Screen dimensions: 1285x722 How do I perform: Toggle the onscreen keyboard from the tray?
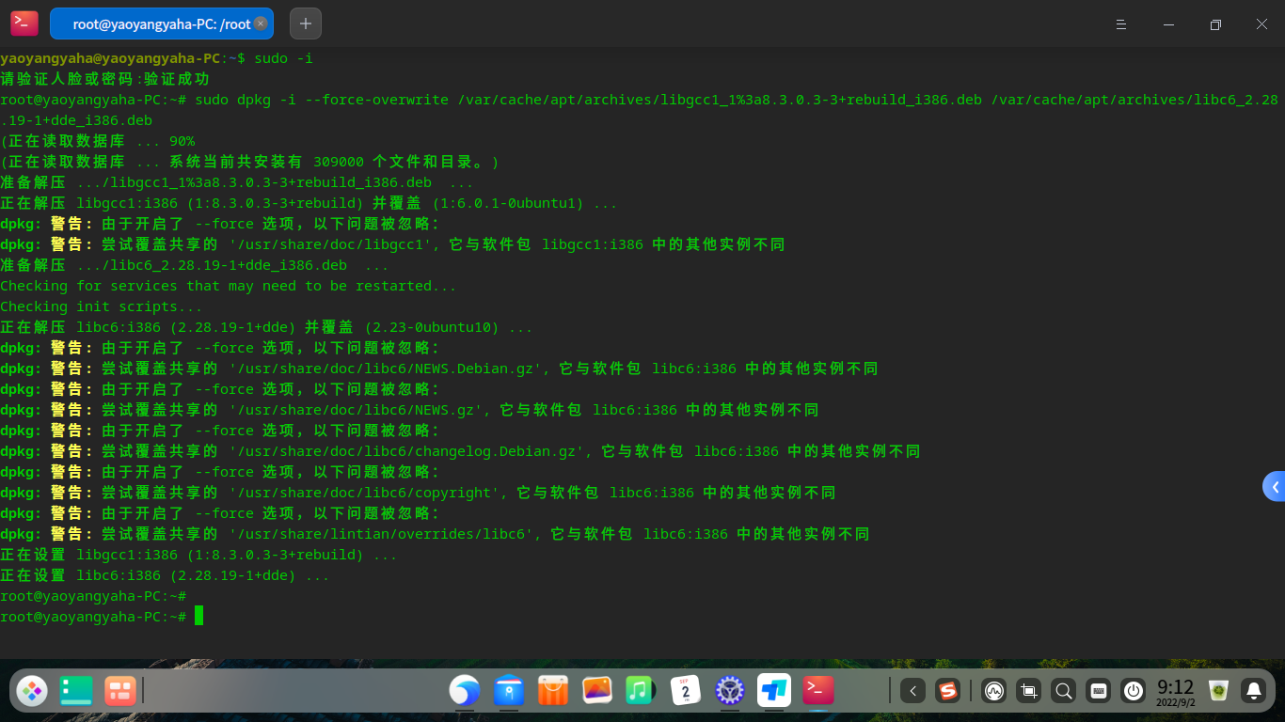point(1098,691)
